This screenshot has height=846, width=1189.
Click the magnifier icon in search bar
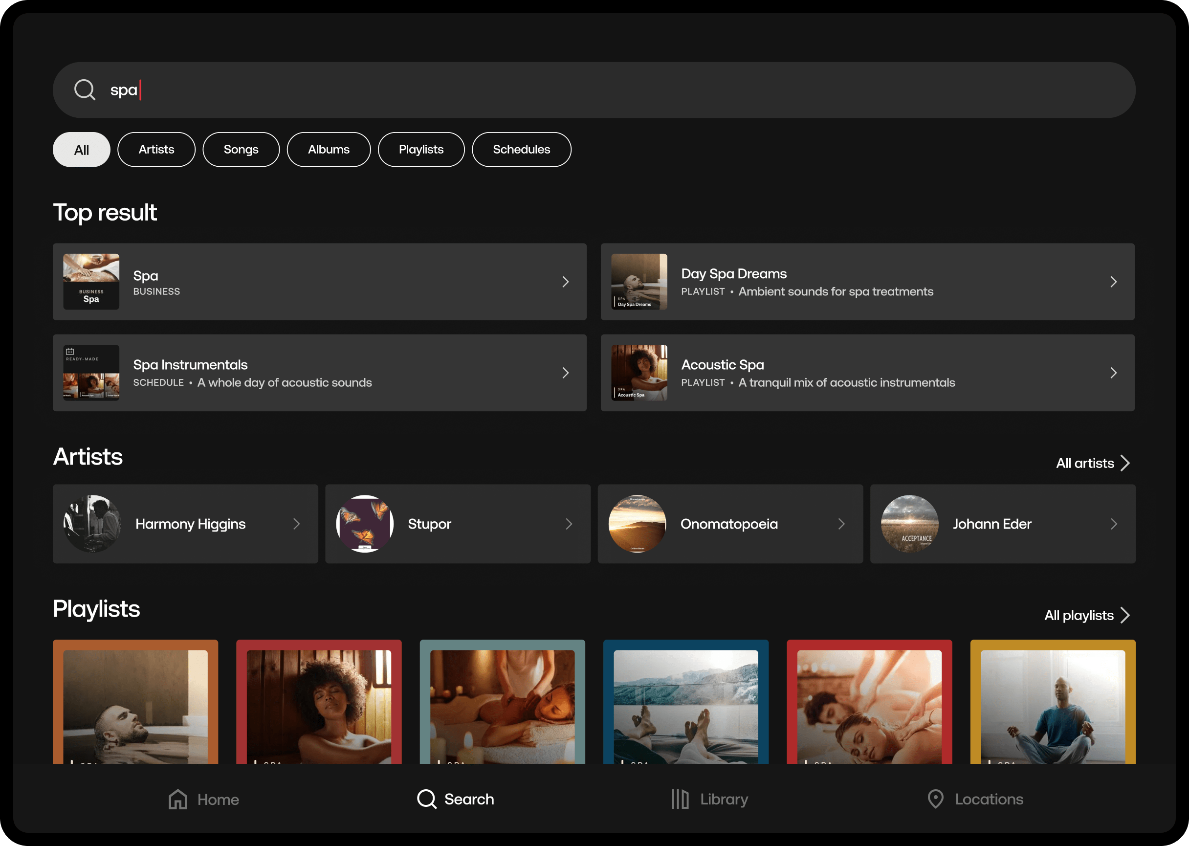pos(85,89)
